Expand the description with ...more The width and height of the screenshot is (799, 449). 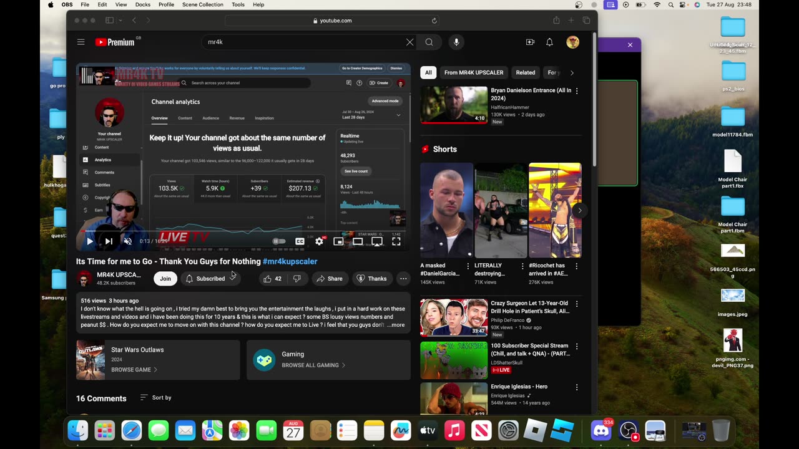[x=396, y=325]
